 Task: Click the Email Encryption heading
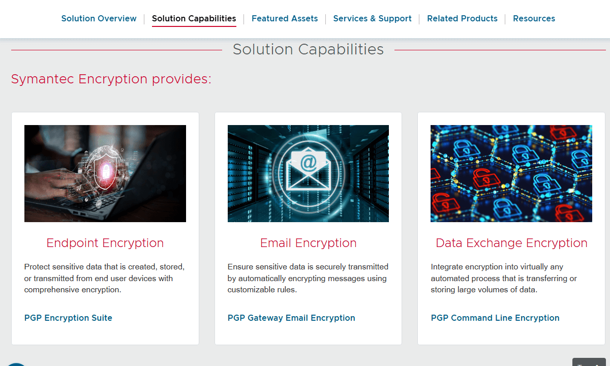click(308, 243)
